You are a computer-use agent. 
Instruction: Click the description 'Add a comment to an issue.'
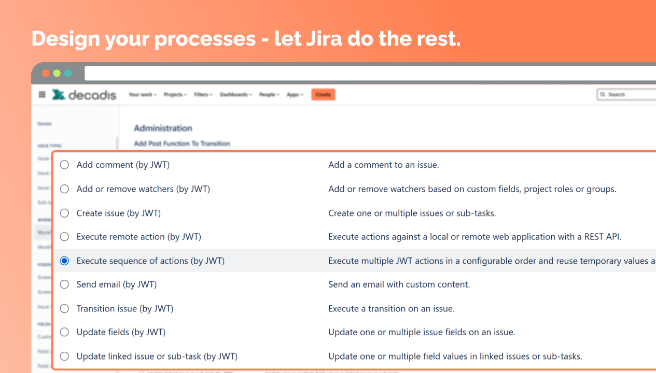click(x=384, y=165)
